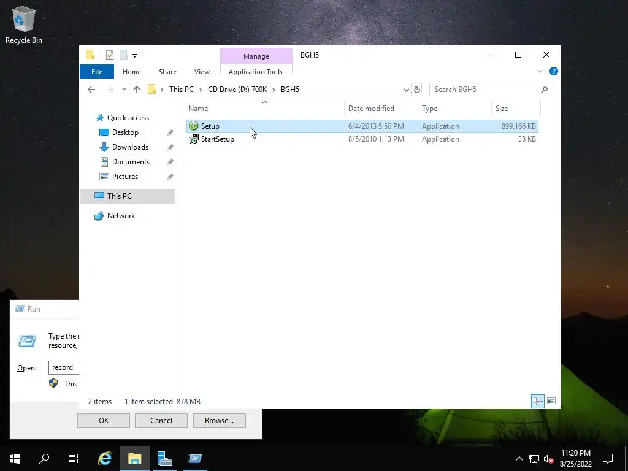Click the Setup file green icon
628x471 pixels.
click(x=193, y=126)
